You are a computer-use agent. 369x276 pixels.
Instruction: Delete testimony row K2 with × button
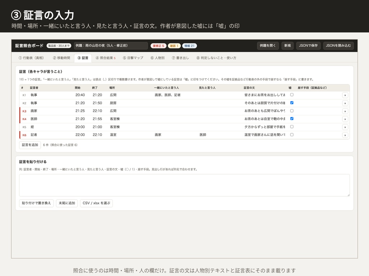point(345,103)
